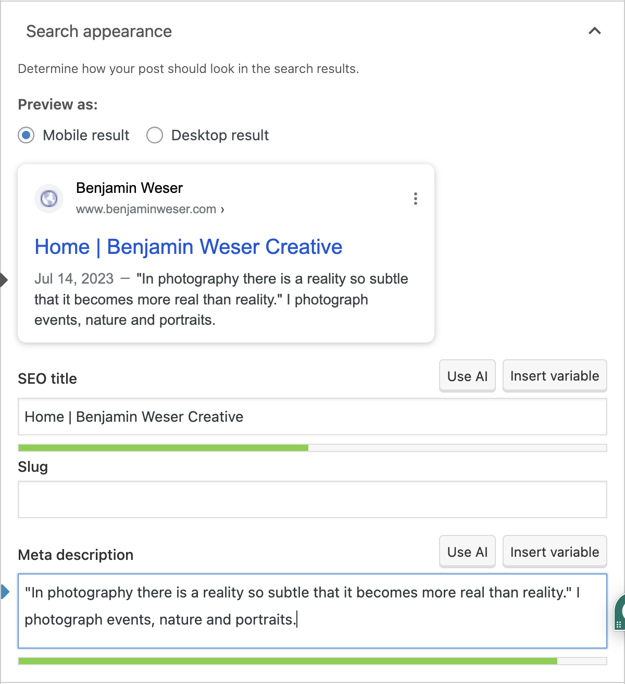The image size is (625, 684).
Task: Click the green widget icon at right edge
Action: point(620,612)
